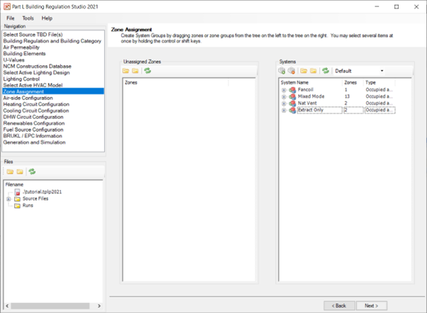Go to Select Source TBD File(s)
The width and height of the screenshot is (427, 313).
(53, 35)
